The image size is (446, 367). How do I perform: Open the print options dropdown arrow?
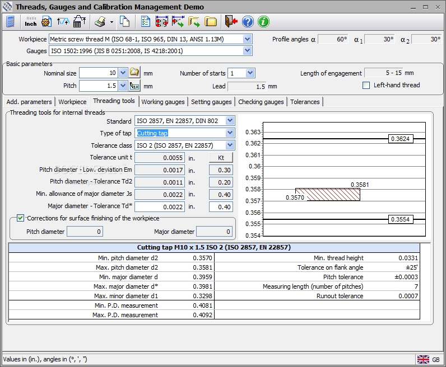(112, 22)
